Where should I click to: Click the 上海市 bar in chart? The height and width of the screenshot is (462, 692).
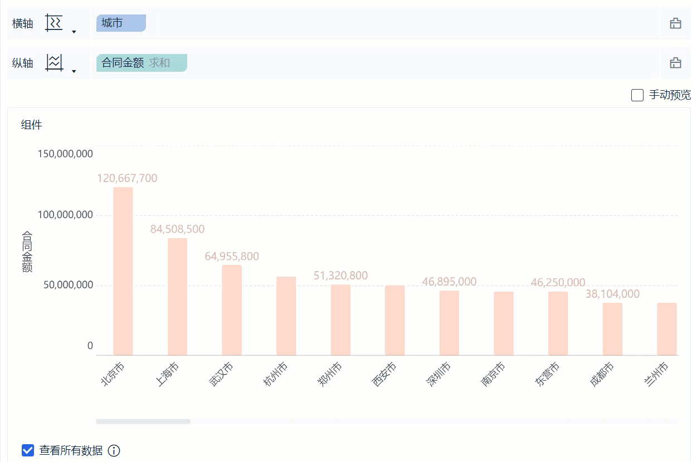(177, 297)
